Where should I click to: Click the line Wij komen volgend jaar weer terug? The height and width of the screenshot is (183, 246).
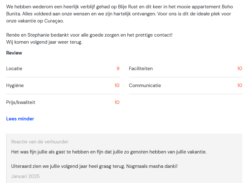tap(44, 42)
